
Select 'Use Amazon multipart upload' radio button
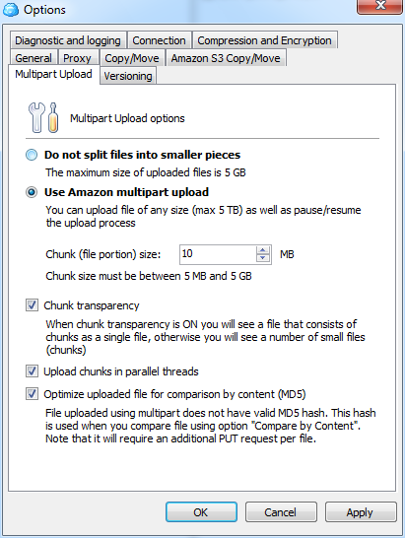click(x=32, y=192)
